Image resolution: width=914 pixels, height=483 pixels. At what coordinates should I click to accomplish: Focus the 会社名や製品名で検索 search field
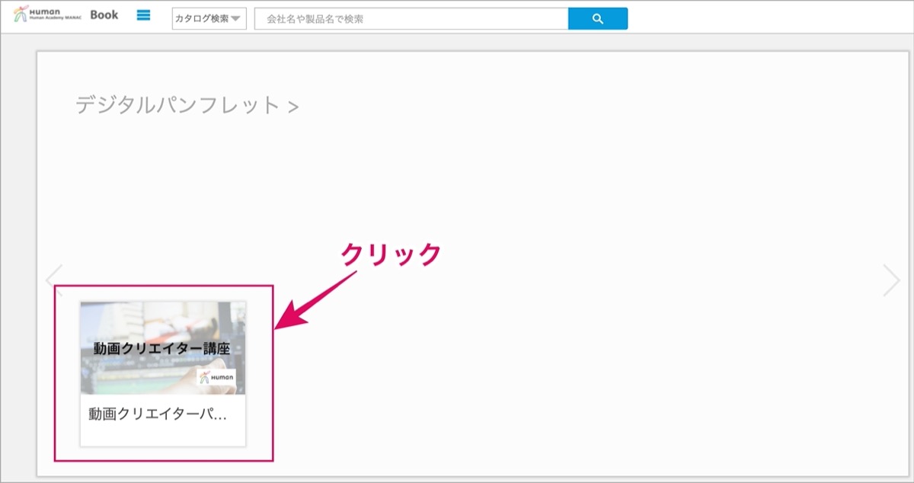(411, 18)
